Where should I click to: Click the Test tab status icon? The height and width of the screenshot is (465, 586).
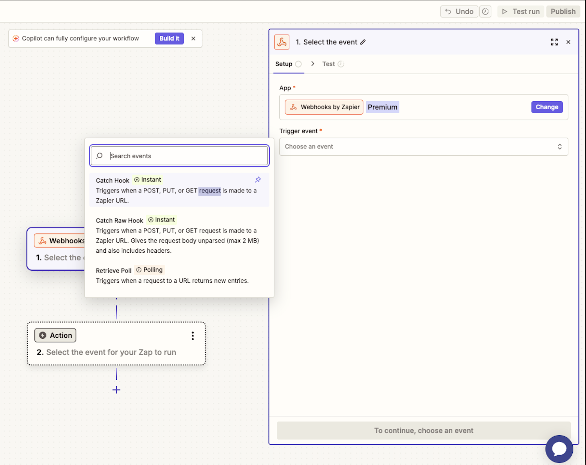pos(341,64)
